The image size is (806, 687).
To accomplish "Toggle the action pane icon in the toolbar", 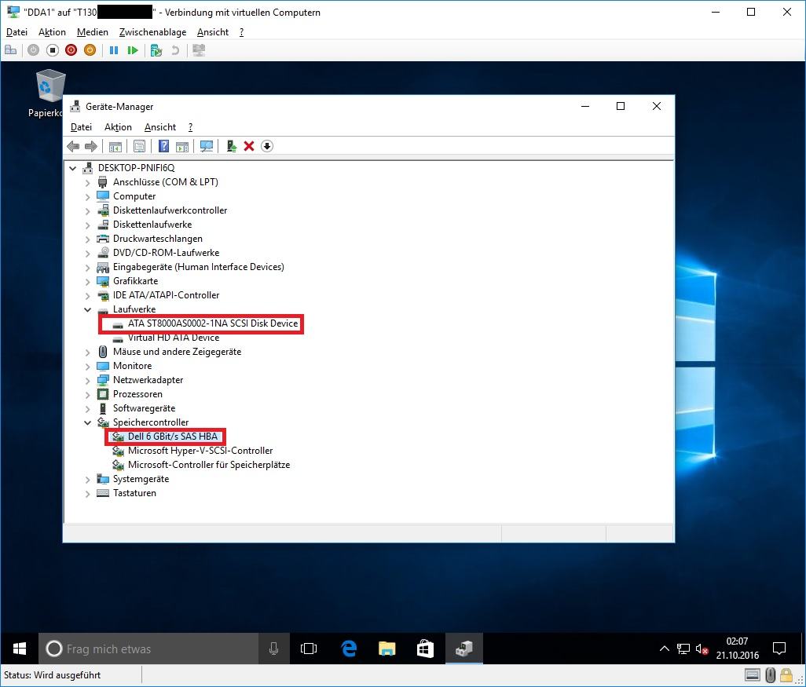I will pyautogui.click(x=182, y=147).
